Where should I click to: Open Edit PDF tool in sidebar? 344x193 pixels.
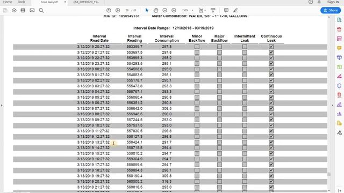(x=339, y=39)
